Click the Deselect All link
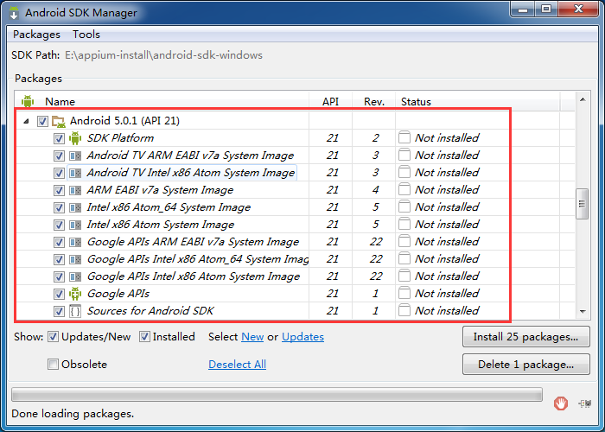 point(238,364)
